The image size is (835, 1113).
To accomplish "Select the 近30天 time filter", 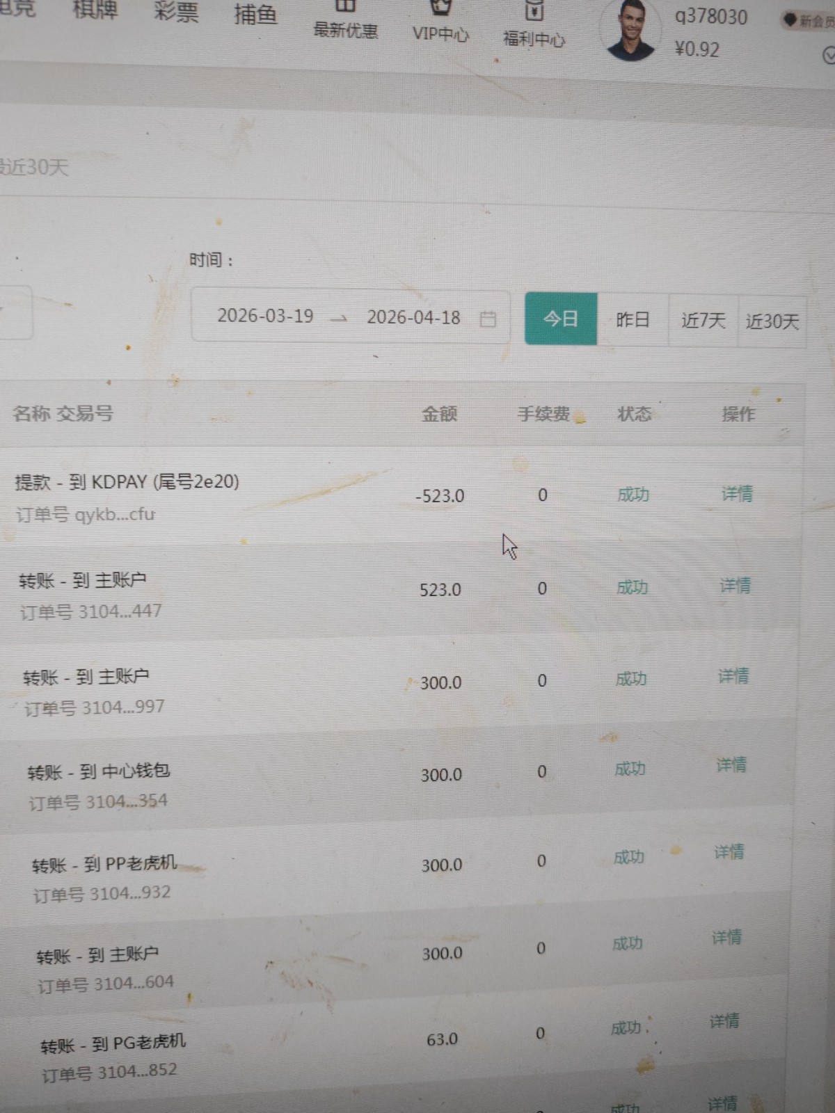I will coord(772,321).
